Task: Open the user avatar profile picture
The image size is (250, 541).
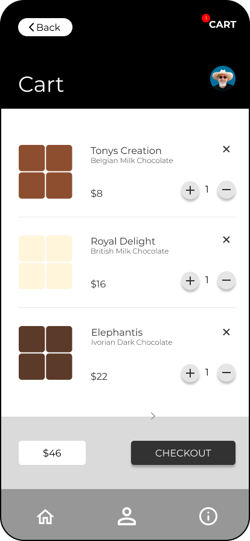Action: tap(223, 78)
